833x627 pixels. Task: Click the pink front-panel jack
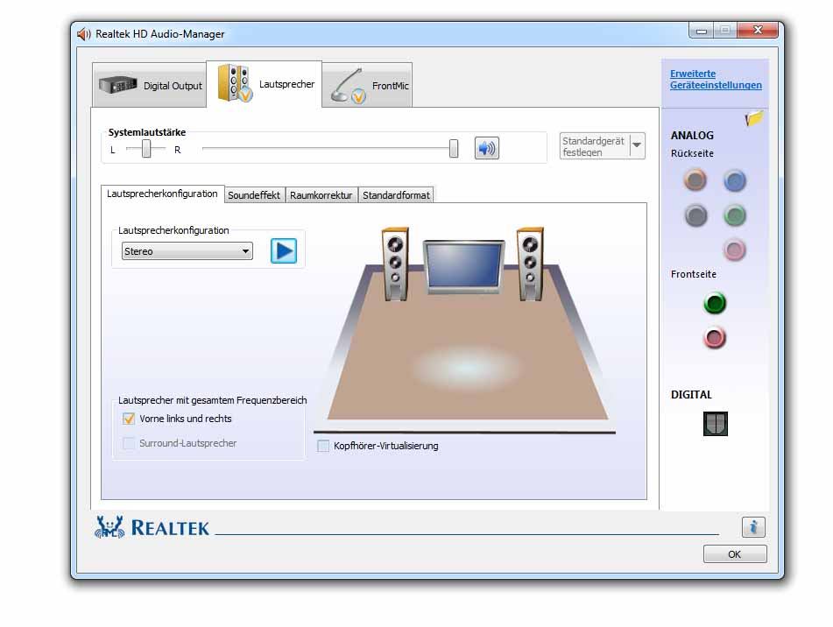click(x=715, y=338)
